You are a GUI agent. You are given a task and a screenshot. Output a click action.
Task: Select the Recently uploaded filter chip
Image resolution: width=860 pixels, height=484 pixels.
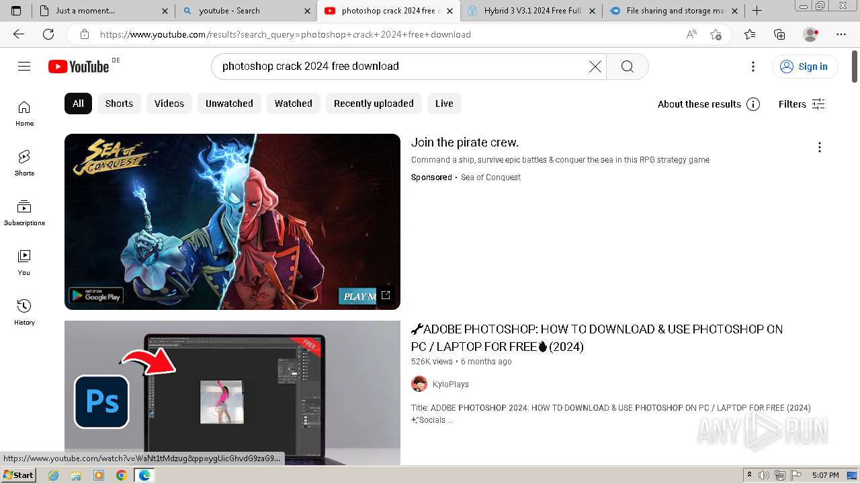pyautogui.click(x=374, y=104)
